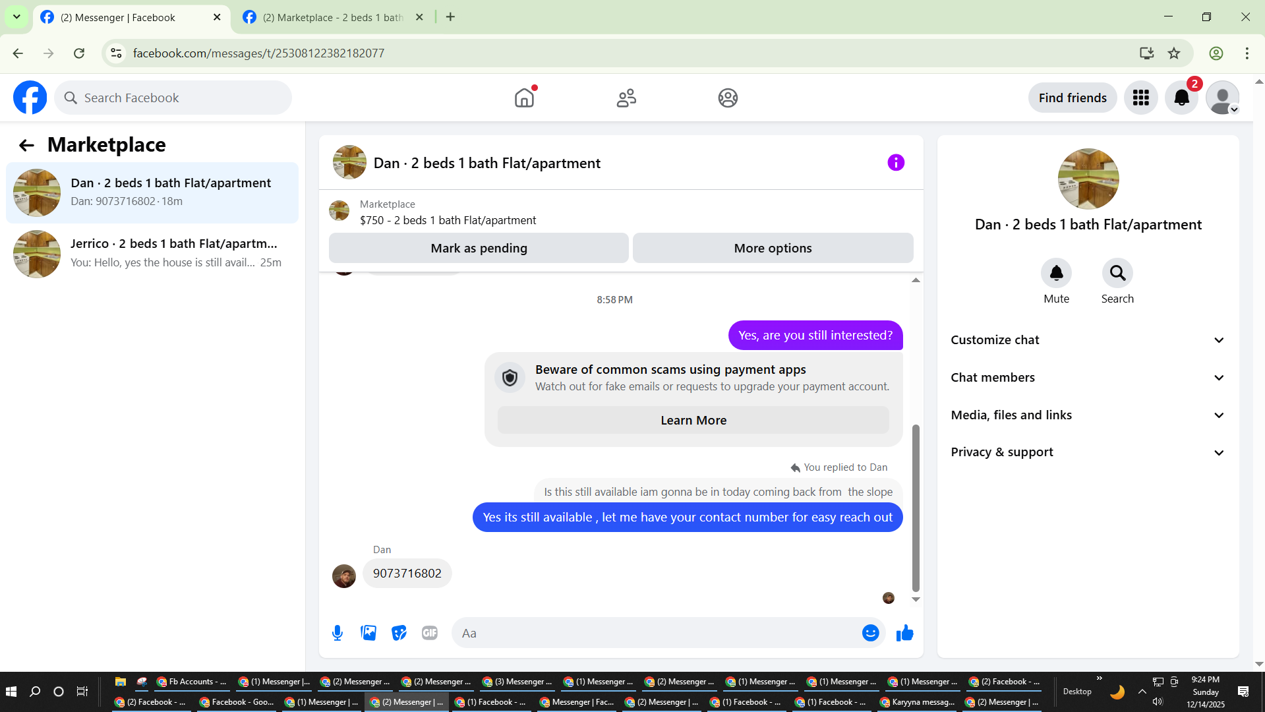
Task: Choose a GIF icon
Action: coord(430,633)
